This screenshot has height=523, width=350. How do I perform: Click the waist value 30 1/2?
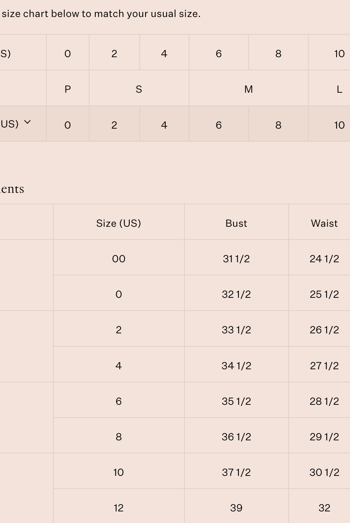324,472
